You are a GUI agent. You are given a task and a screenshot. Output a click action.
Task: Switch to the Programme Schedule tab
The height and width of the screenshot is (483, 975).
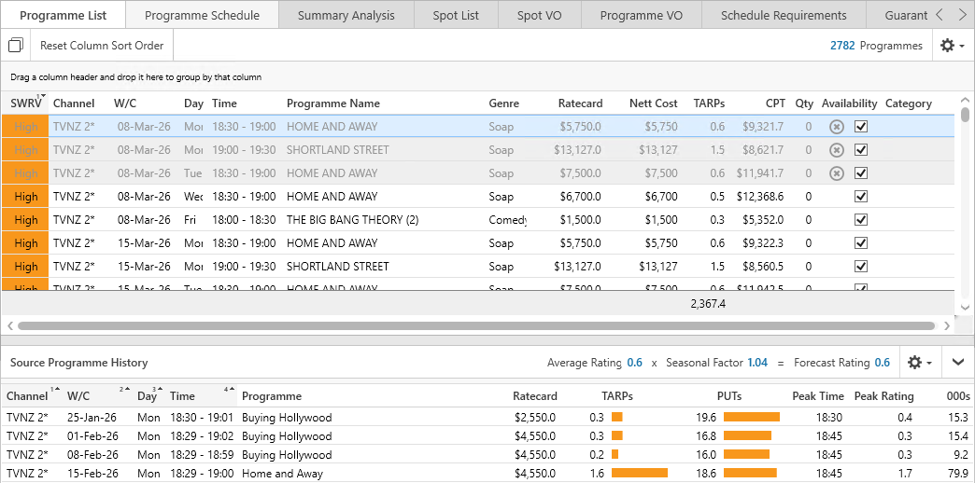click(202, 15)
